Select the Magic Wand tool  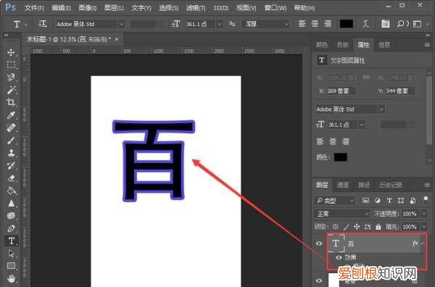click(11, 90)
